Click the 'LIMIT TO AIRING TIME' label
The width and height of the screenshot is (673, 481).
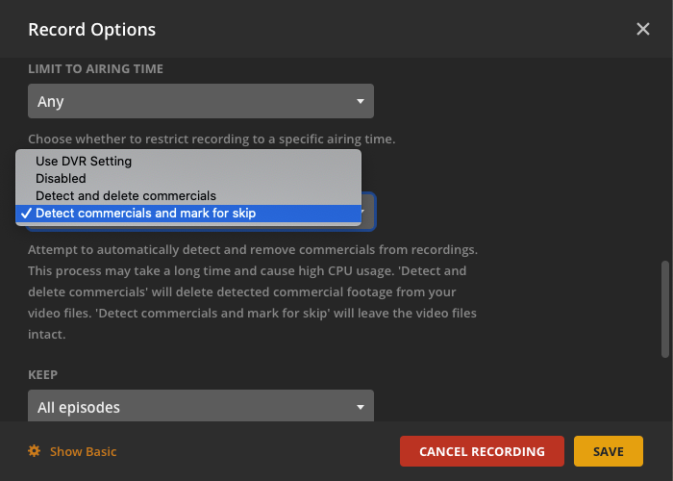96,68
